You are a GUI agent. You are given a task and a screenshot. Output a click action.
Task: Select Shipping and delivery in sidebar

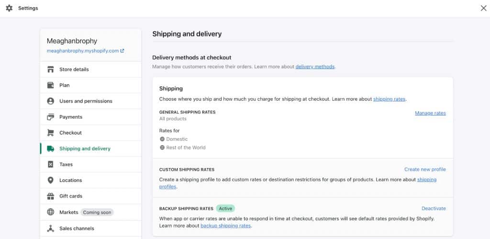90,148
